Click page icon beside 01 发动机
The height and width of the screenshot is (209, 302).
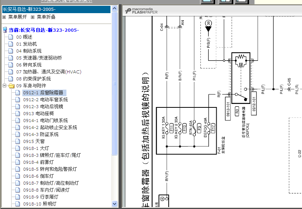11,44
